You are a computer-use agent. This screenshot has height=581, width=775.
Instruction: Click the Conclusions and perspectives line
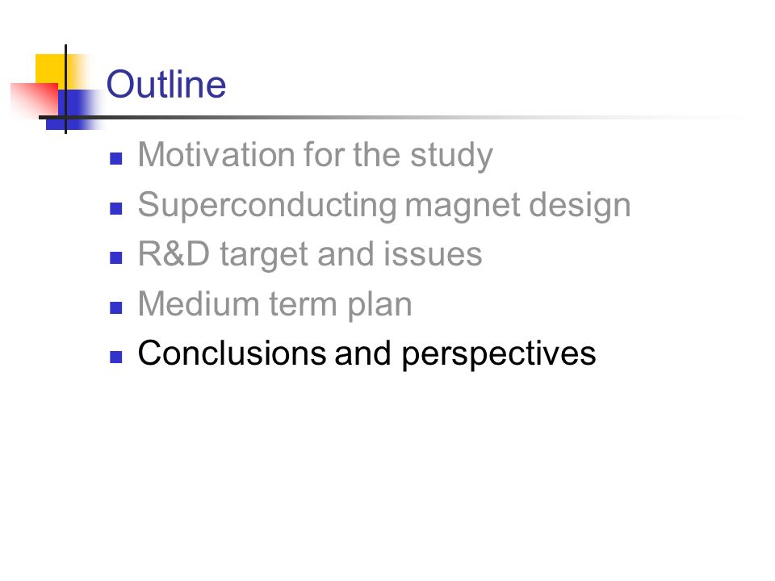click(367, 353)
